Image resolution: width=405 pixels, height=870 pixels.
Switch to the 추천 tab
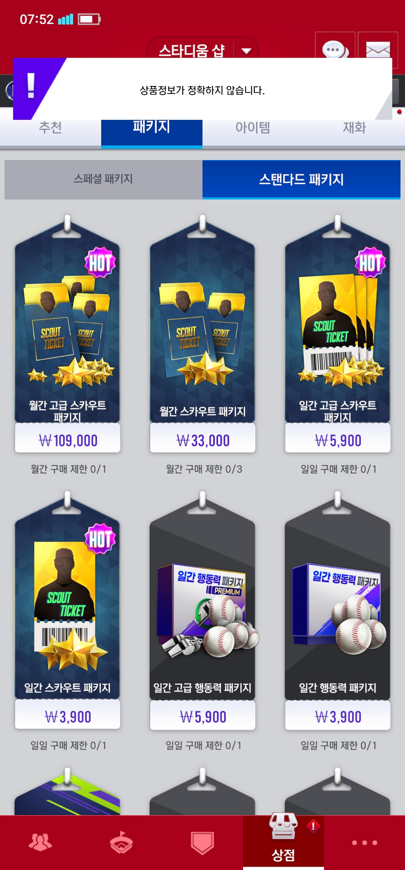(51, 128)
